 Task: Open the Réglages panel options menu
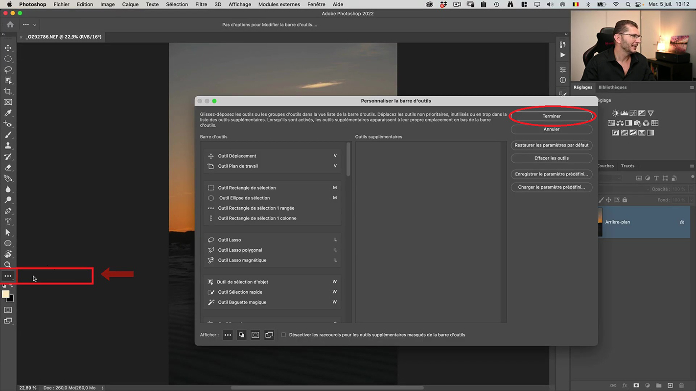(692, 87)
